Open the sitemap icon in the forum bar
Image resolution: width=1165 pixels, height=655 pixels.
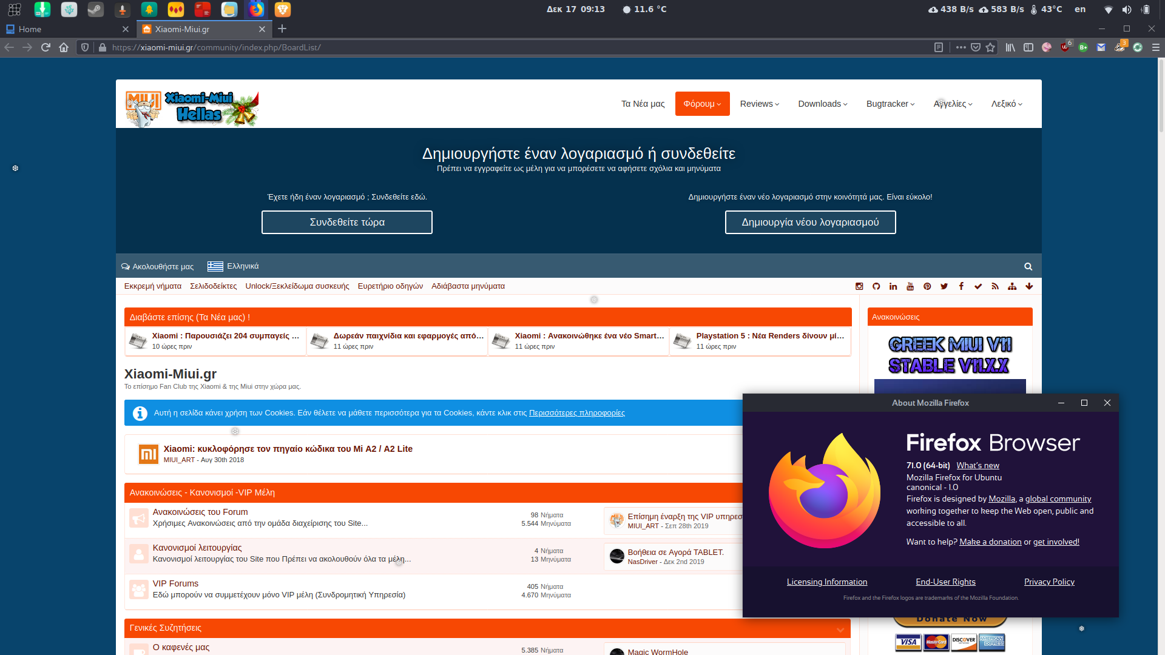click(x=1012, y=286)
